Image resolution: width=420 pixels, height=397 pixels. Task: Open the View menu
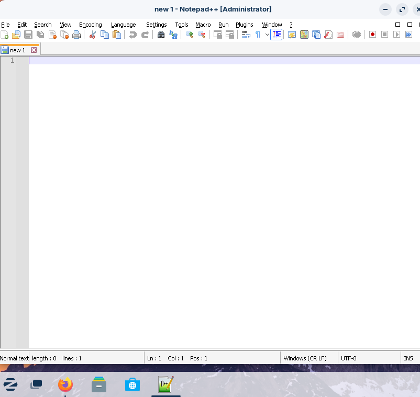[x=65, y=25]
